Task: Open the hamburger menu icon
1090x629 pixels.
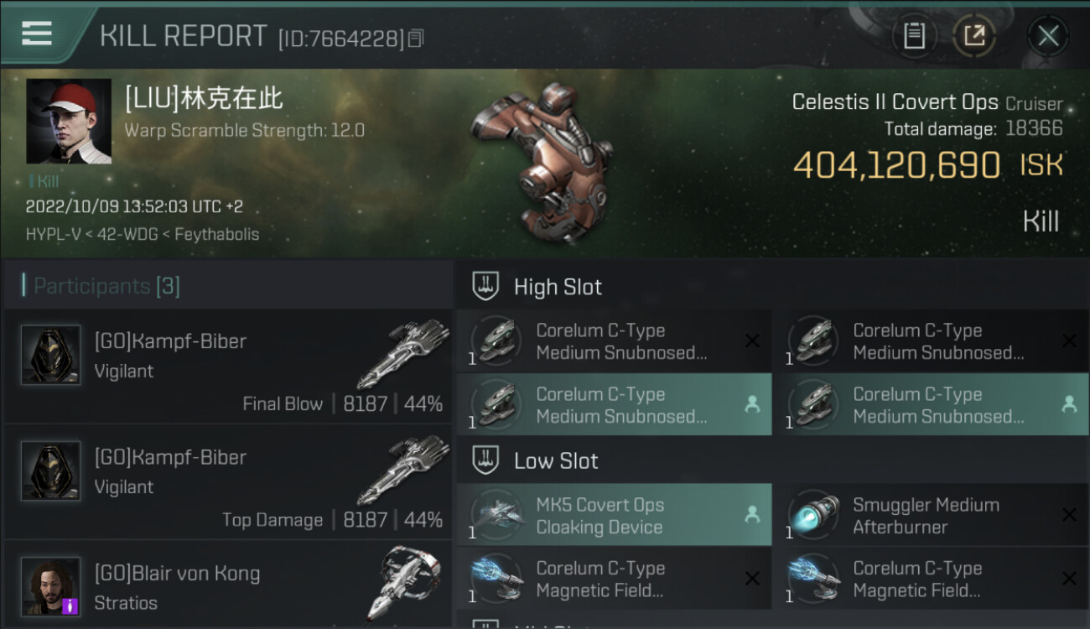Action: click(x=36, y=34)
